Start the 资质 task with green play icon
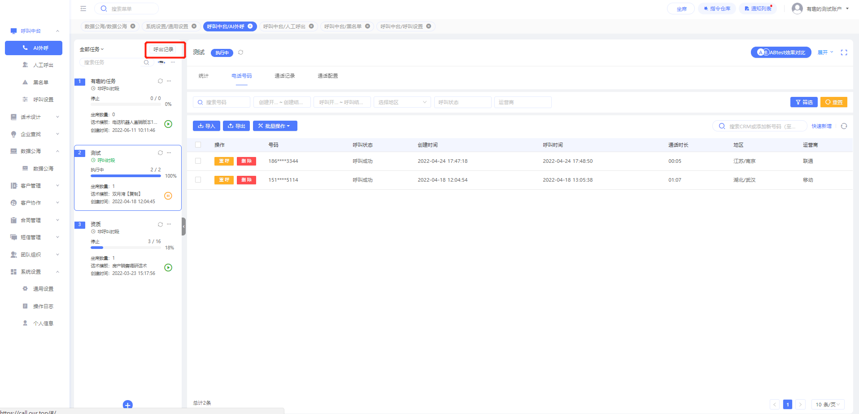Screen dimensions: 859x414 (168, 268)
